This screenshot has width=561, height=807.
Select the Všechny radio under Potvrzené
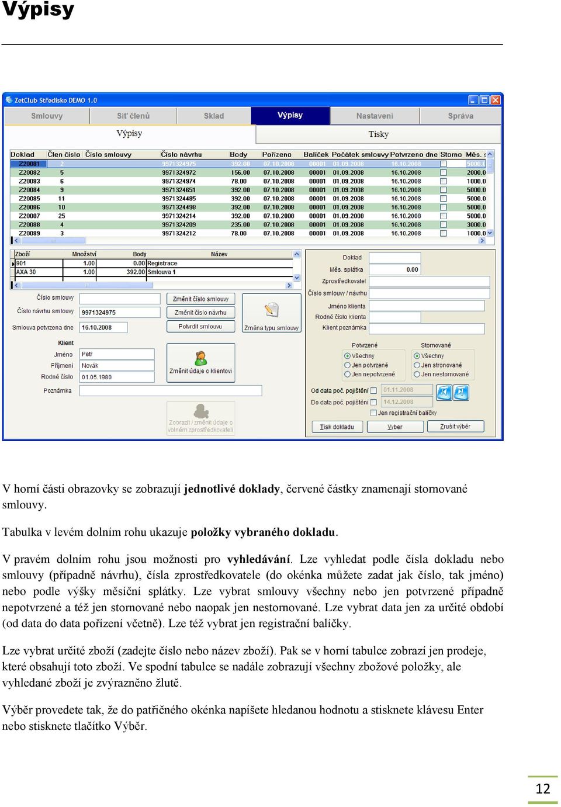click(347, 356)
